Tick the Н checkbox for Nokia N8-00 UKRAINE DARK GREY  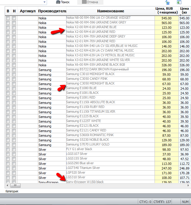(x=14, y=23)
